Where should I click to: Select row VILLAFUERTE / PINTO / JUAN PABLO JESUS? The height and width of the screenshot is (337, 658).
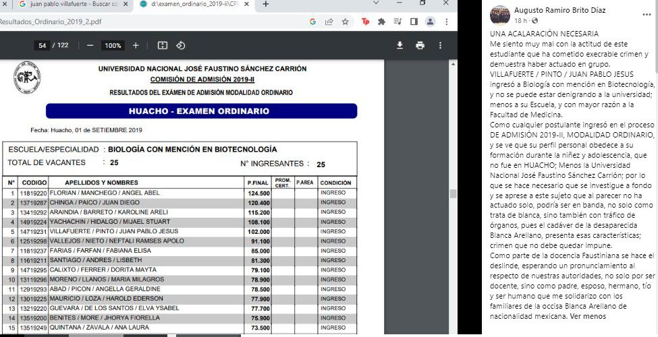point(180,231)
